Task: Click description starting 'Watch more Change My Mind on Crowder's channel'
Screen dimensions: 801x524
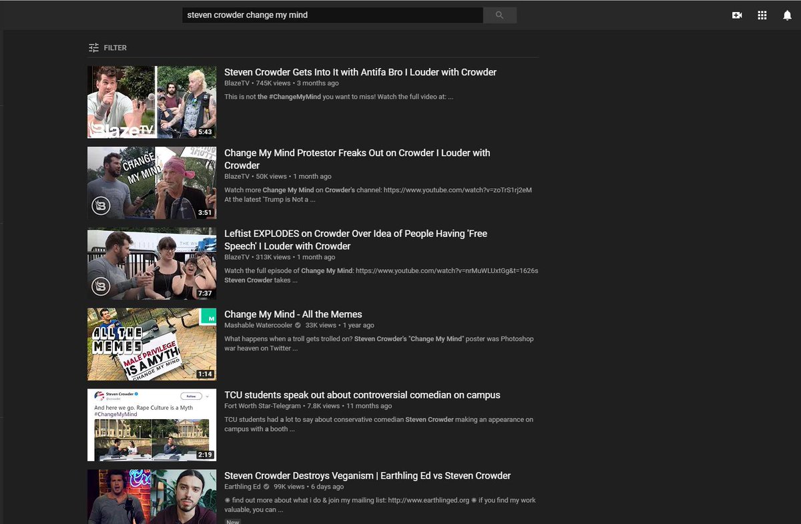Action: pyautogui.click(x=378, y=194)
